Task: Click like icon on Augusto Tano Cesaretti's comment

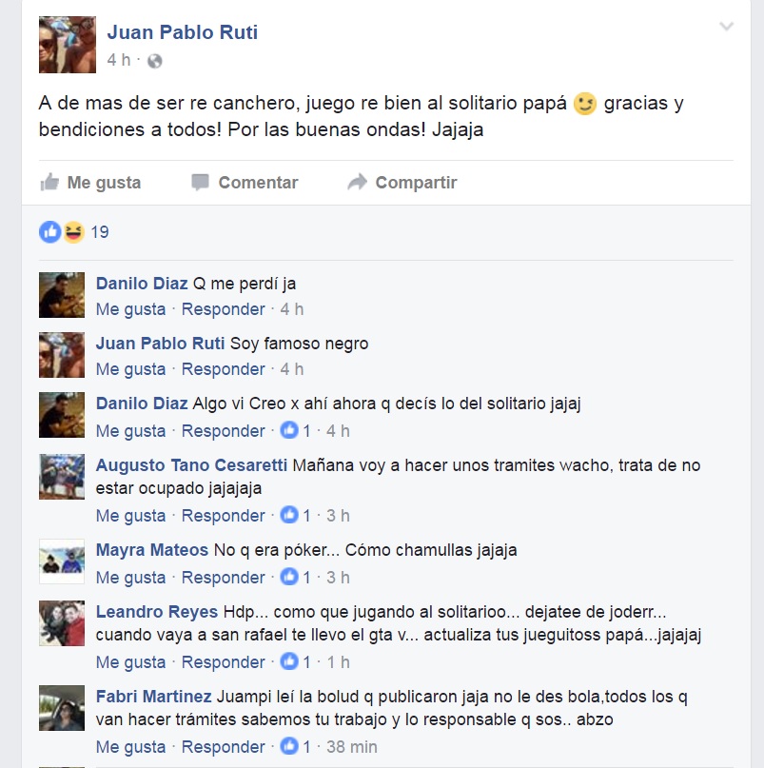Action: point(289,515)
